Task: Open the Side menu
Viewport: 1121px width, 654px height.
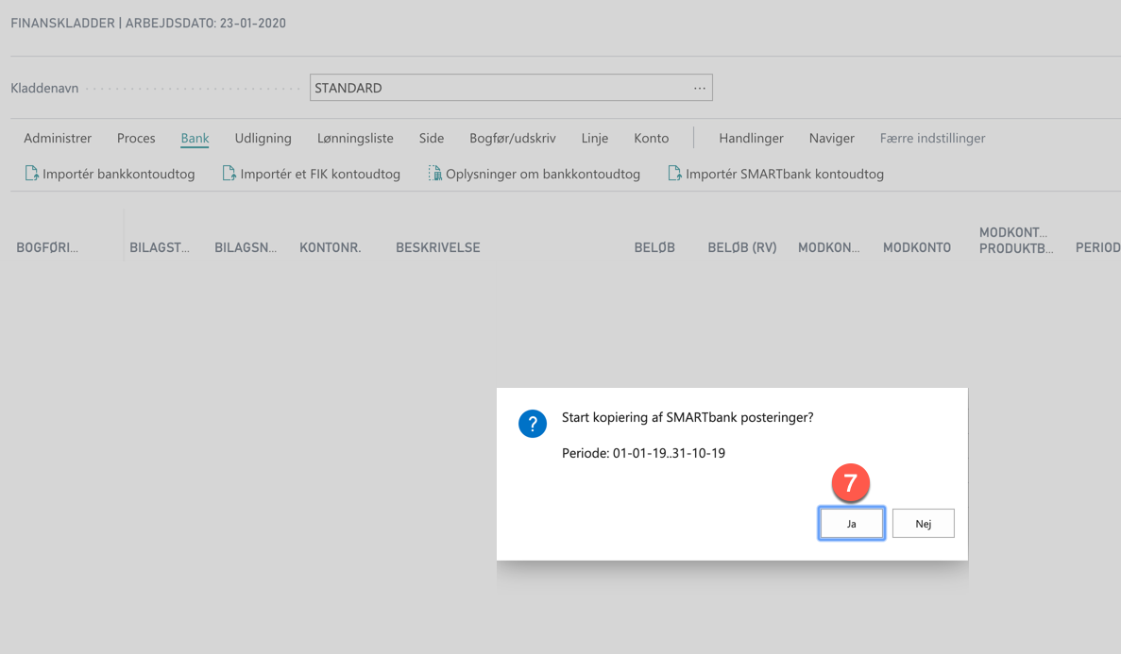Action: pyautogui.click(x=431, y=138)
